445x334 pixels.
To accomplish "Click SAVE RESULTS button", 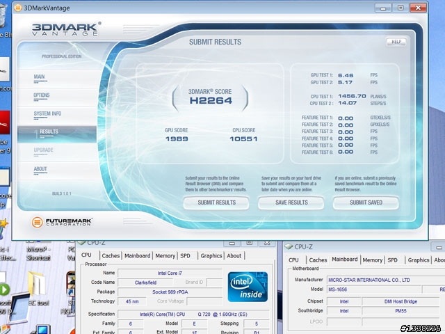I will coord(291,202).
